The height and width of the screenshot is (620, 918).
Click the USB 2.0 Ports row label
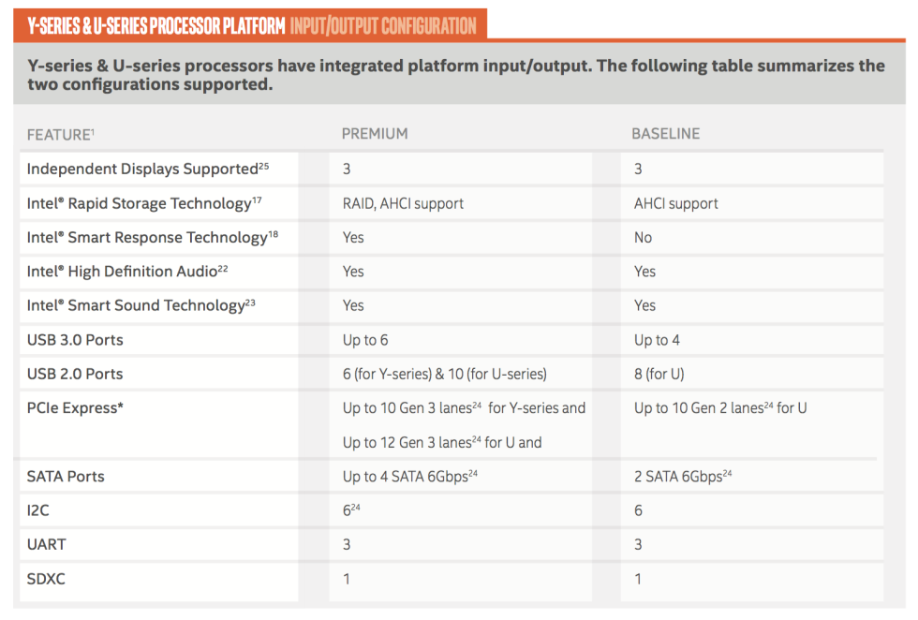[x=75, y=374]
